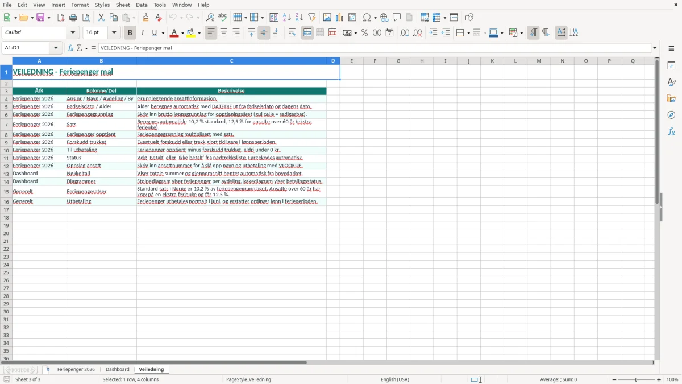
Task: Open the Data menu
Action: [142, 5]
